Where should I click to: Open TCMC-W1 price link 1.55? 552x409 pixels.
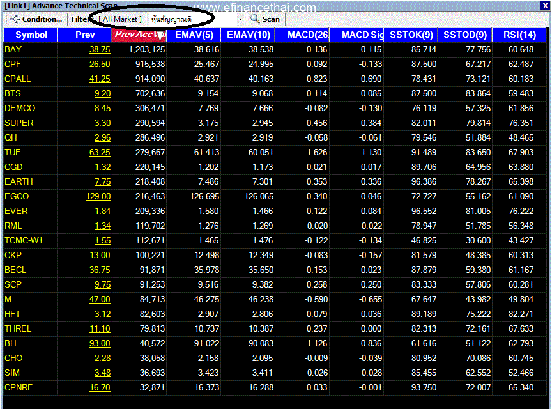click(102, 241)
